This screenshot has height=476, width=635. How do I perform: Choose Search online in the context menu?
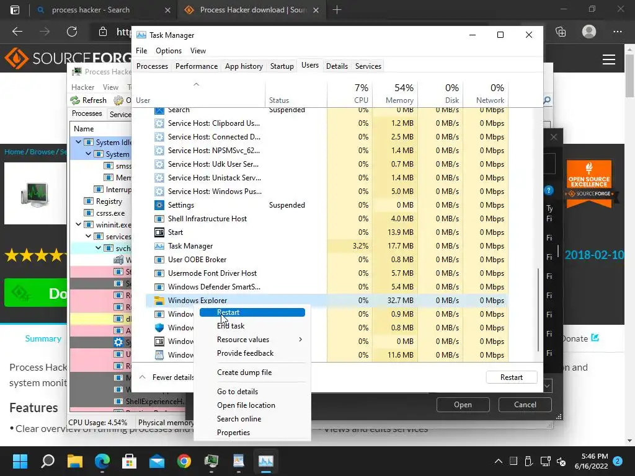pos(239,419)
